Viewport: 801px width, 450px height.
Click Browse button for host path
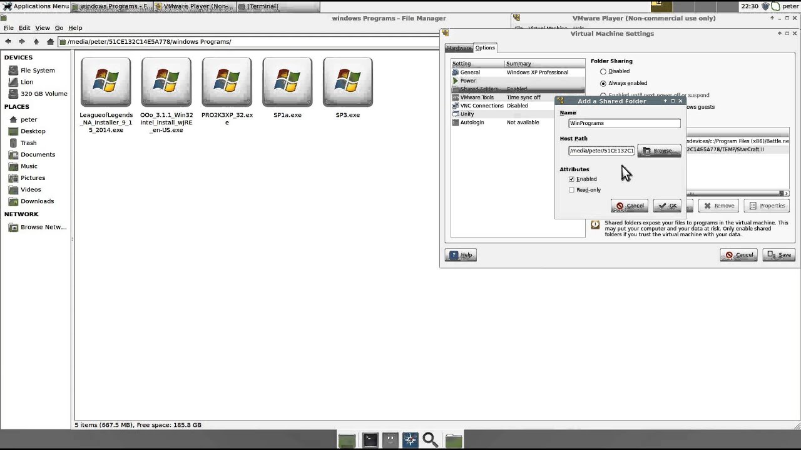coord(659,151)
